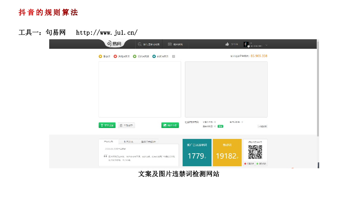
Task: Click the orange 85,909,338 counter
Action: tap(259, 56)
